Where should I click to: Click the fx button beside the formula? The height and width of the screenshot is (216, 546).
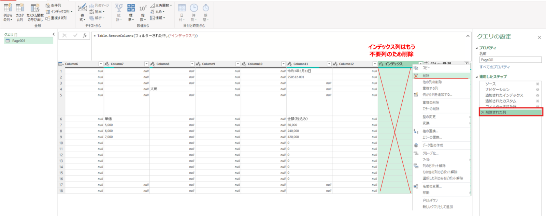85,35
